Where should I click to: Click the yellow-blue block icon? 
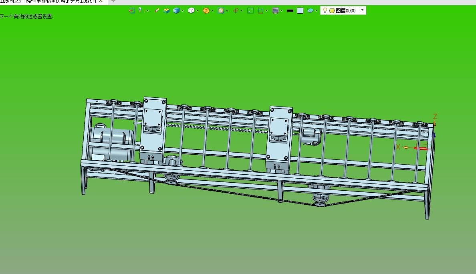tap(166, 11)
